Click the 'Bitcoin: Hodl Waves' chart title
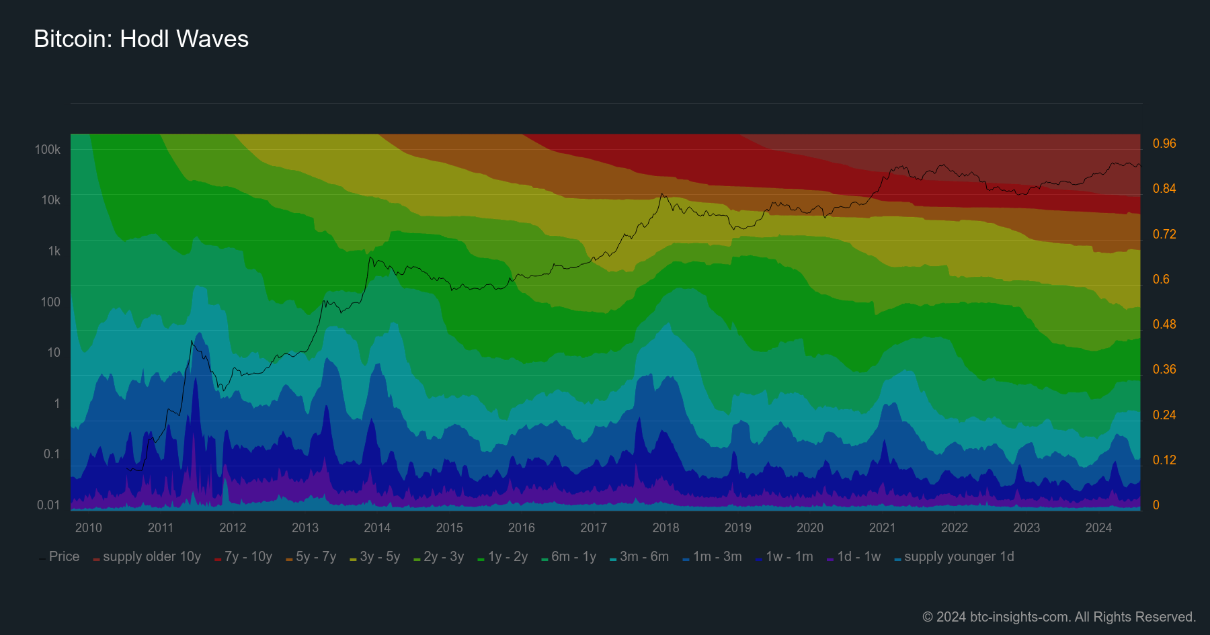 coord(141,39)
